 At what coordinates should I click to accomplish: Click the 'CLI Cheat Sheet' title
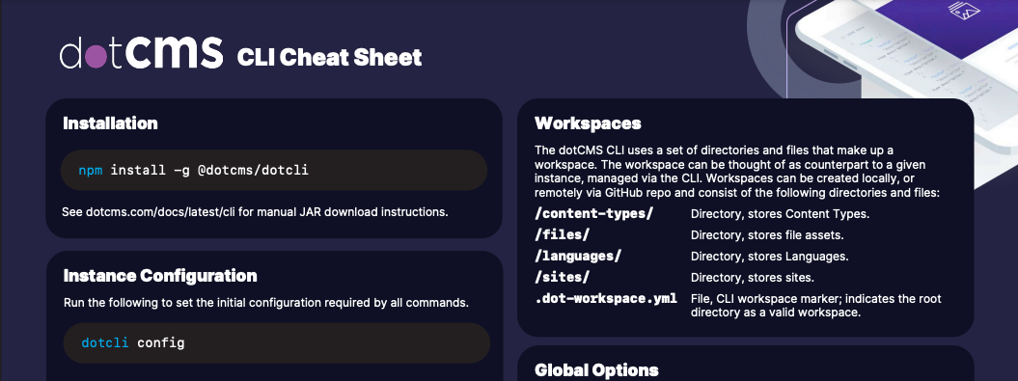coord(329,58)
